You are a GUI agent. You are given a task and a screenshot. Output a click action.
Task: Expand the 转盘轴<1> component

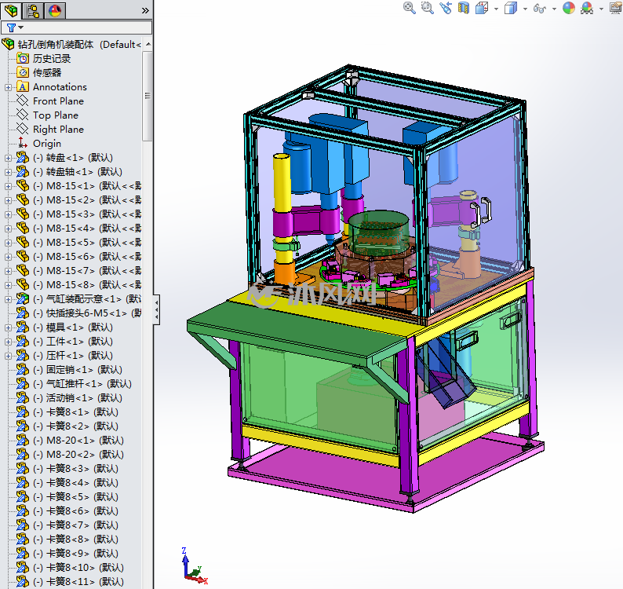8,172
